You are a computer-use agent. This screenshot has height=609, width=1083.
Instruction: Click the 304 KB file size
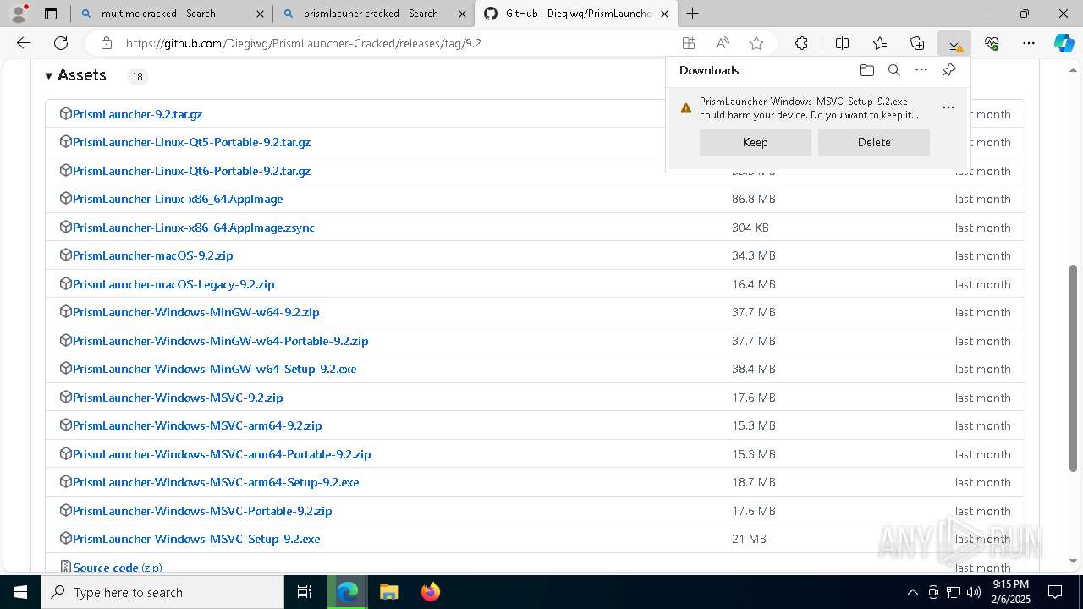750,228
